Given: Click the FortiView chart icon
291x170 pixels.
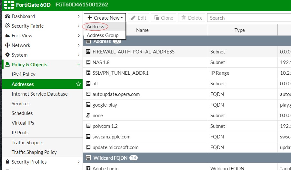Looking at the screenshot, I should coord(7,35).
